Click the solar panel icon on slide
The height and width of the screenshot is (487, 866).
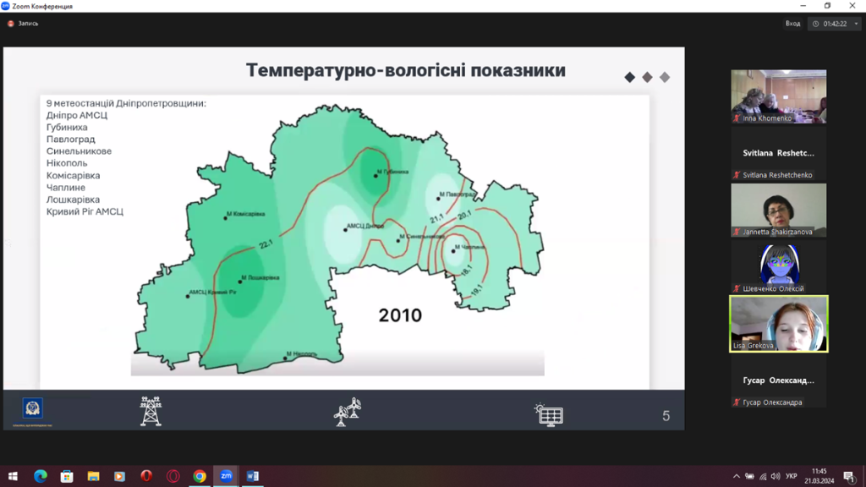pos(549,413)
